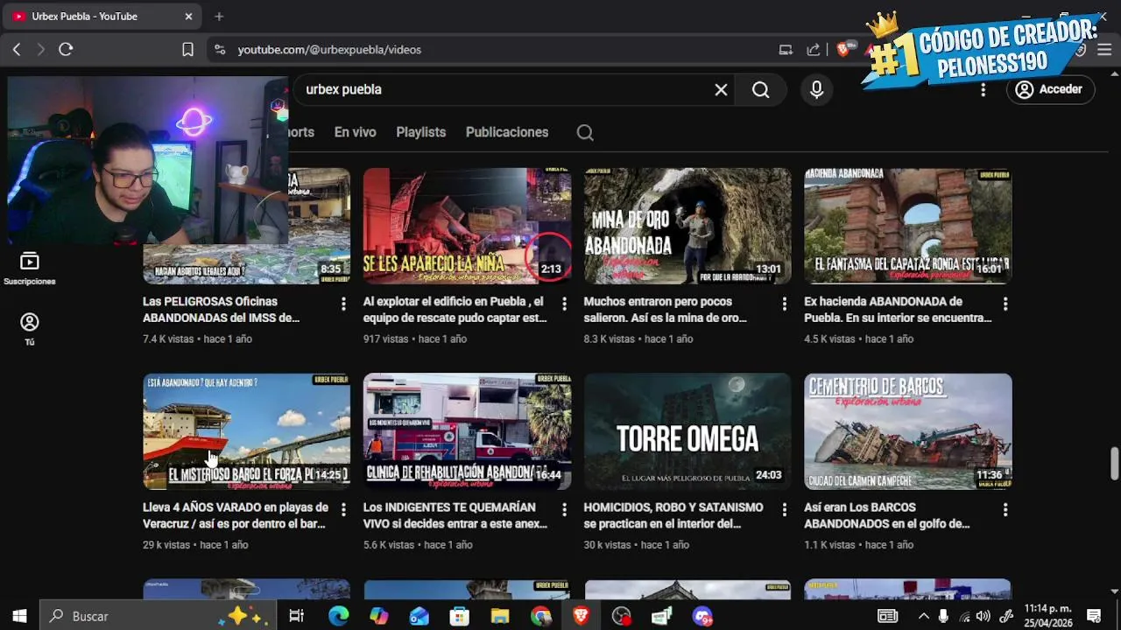The height and width of the screenshot is (630, 1121).
Task: Bookmark this page with the bookmark icon
Action: 187,50
